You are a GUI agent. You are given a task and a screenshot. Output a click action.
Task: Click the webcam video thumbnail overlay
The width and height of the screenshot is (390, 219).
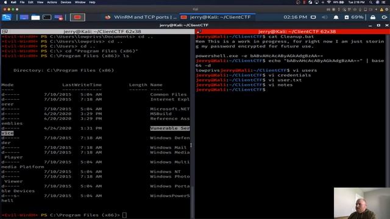pyautogui.click(x=362, y=203)
